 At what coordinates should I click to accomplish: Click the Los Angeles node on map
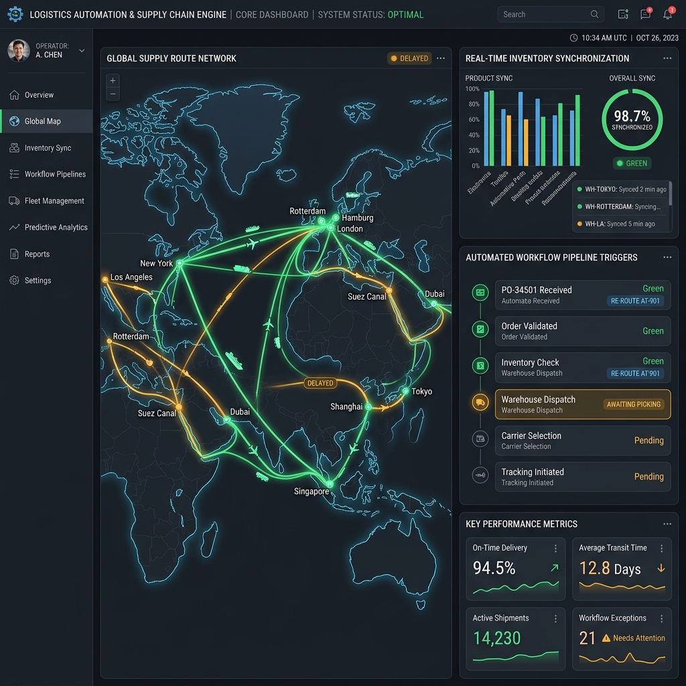tap(105, 279)
